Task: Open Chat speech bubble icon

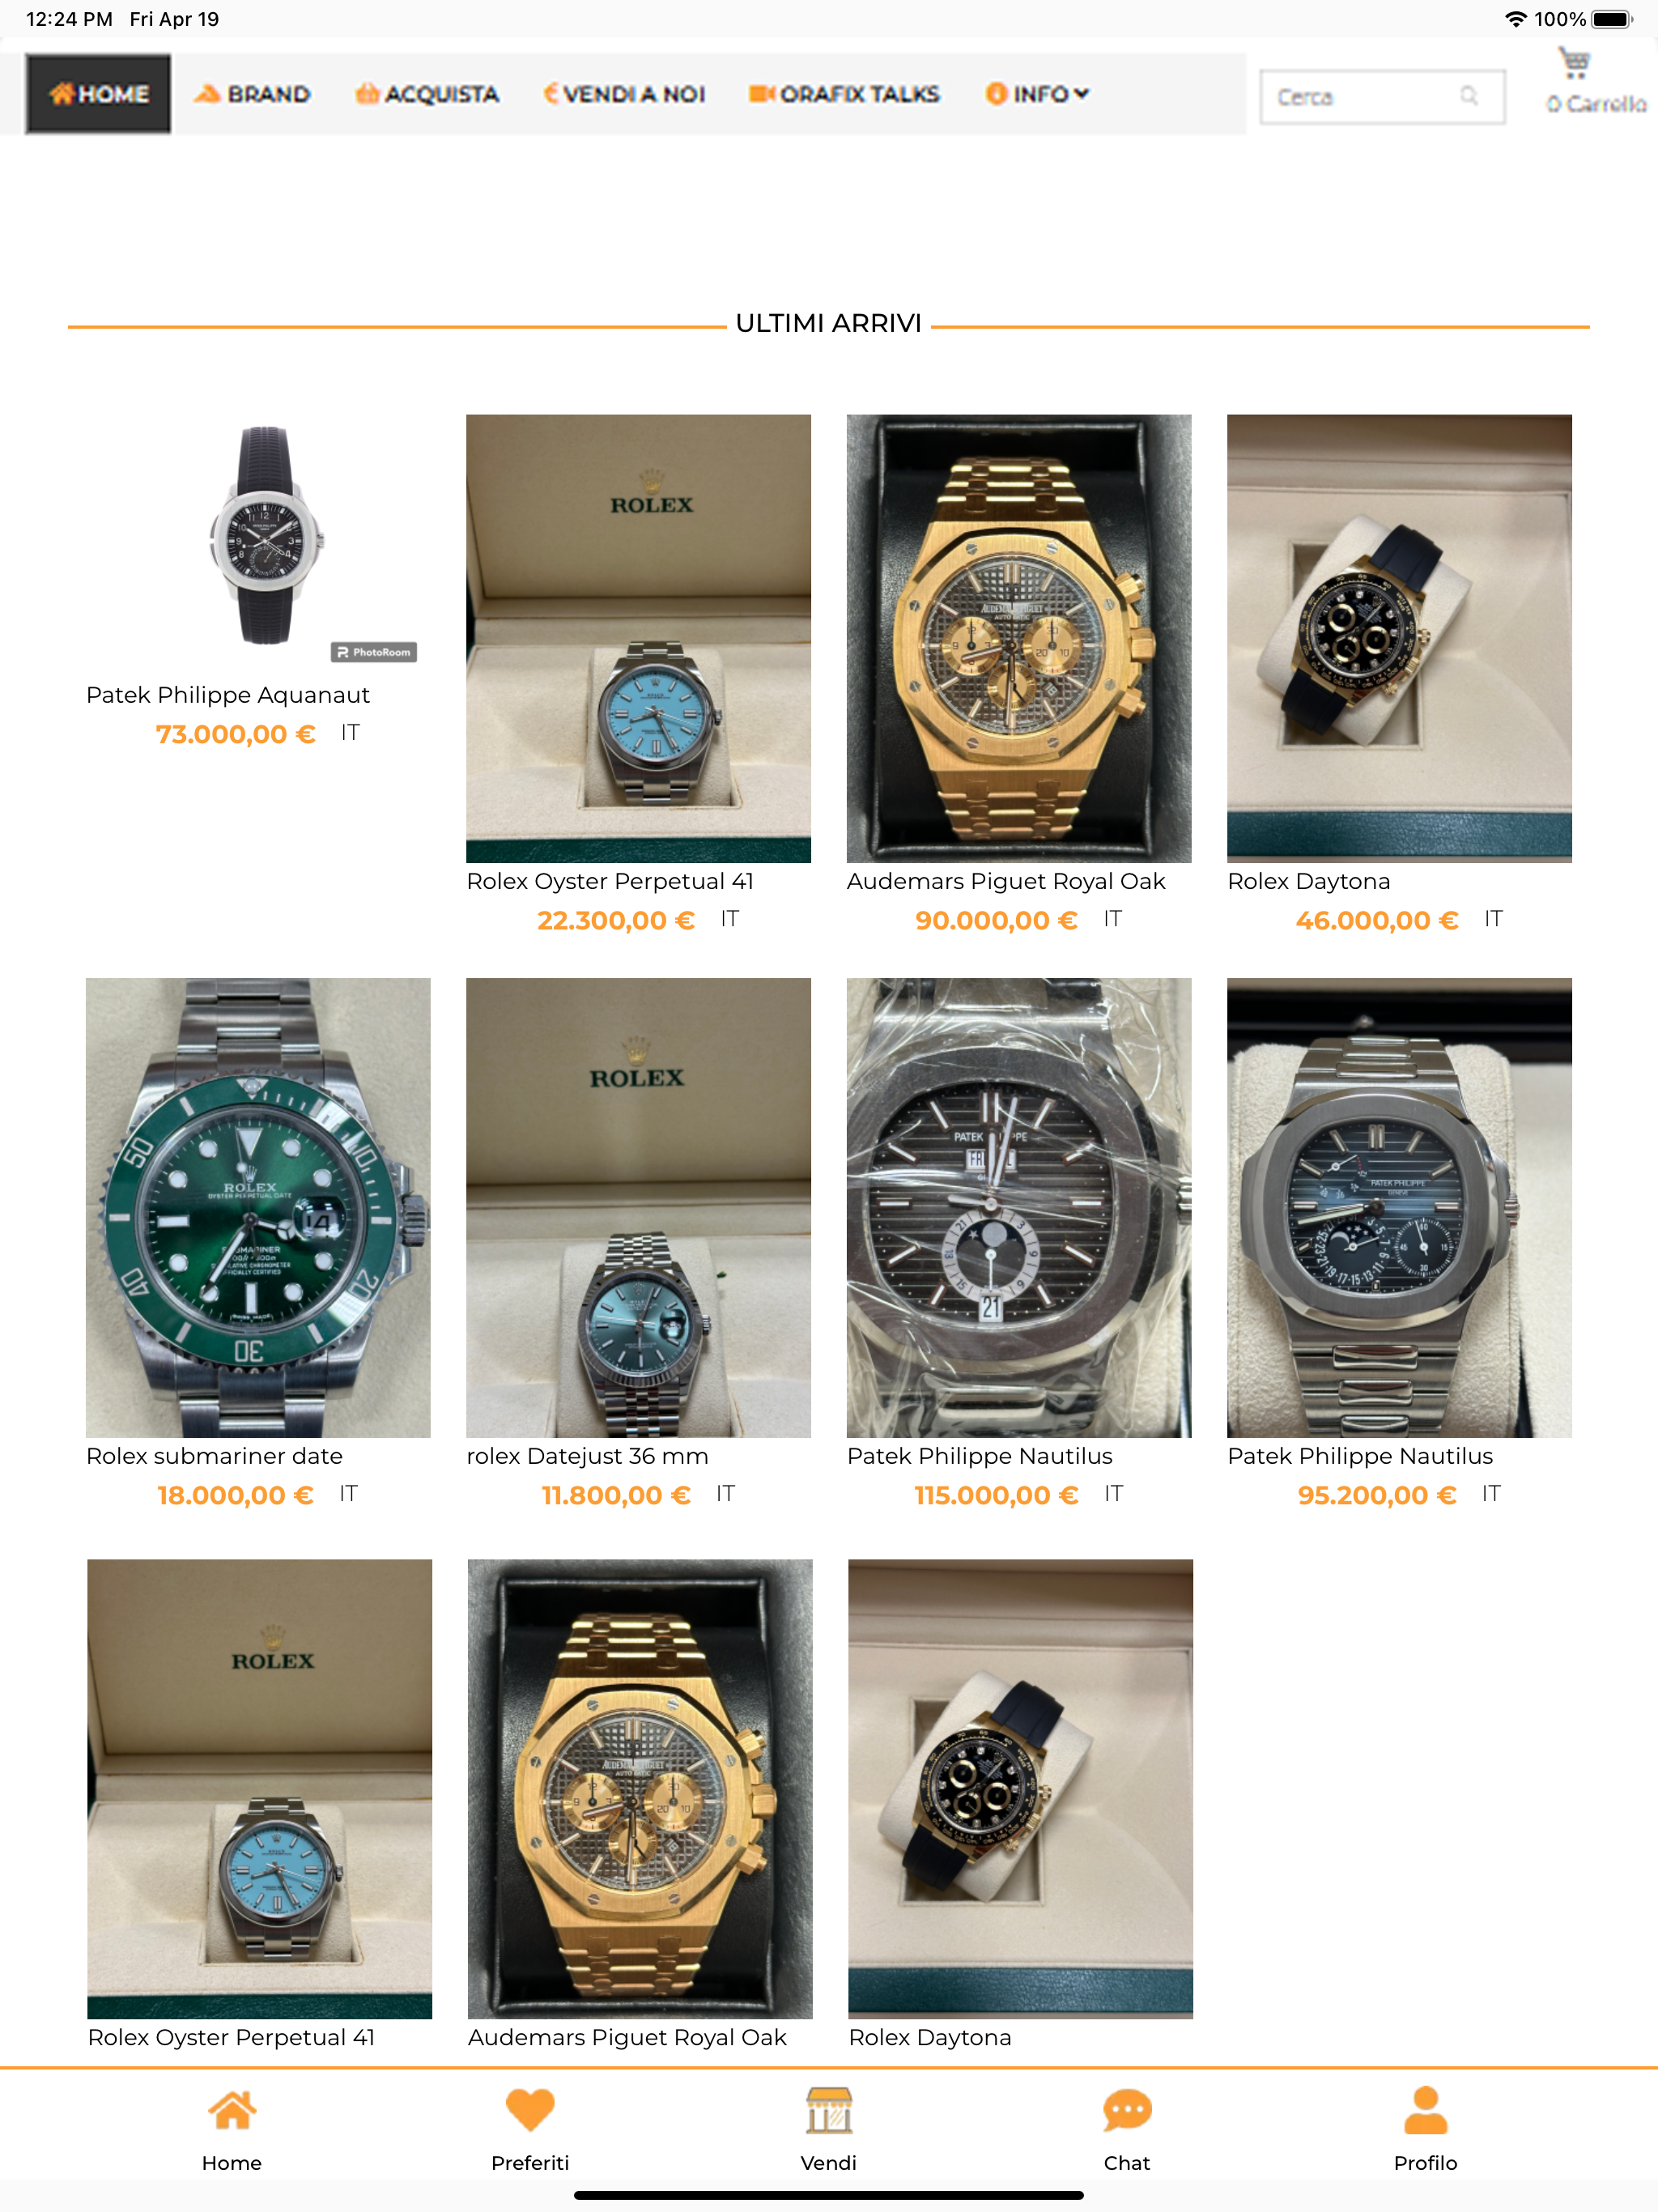Action: 1127,2110
